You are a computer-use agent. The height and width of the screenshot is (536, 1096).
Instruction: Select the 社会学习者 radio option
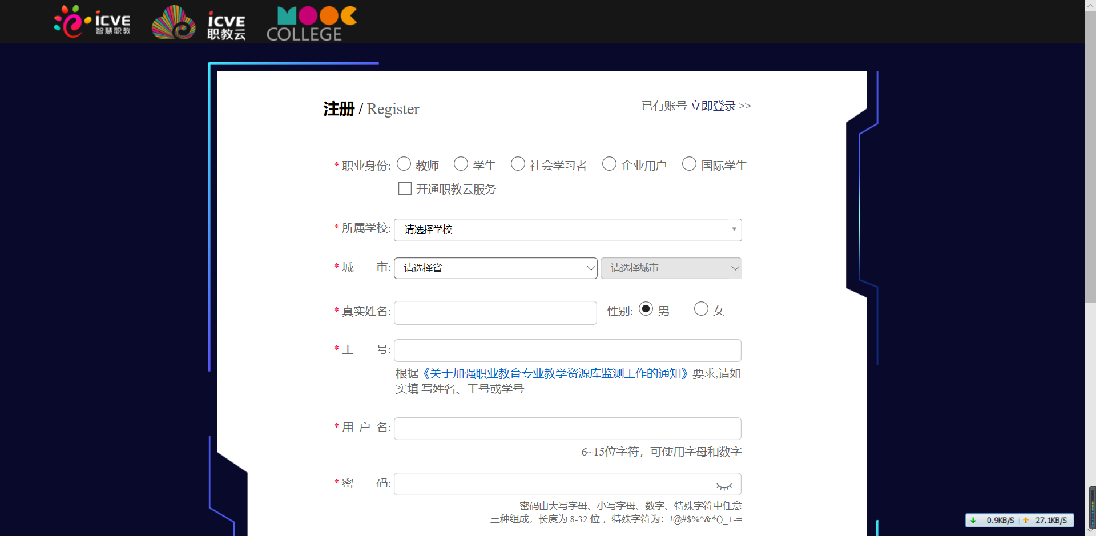click(x=518, y=164)
